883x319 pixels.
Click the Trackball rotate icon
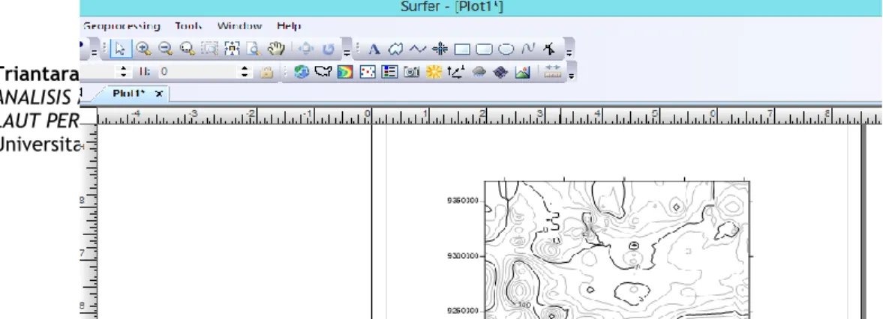point(306,49)
